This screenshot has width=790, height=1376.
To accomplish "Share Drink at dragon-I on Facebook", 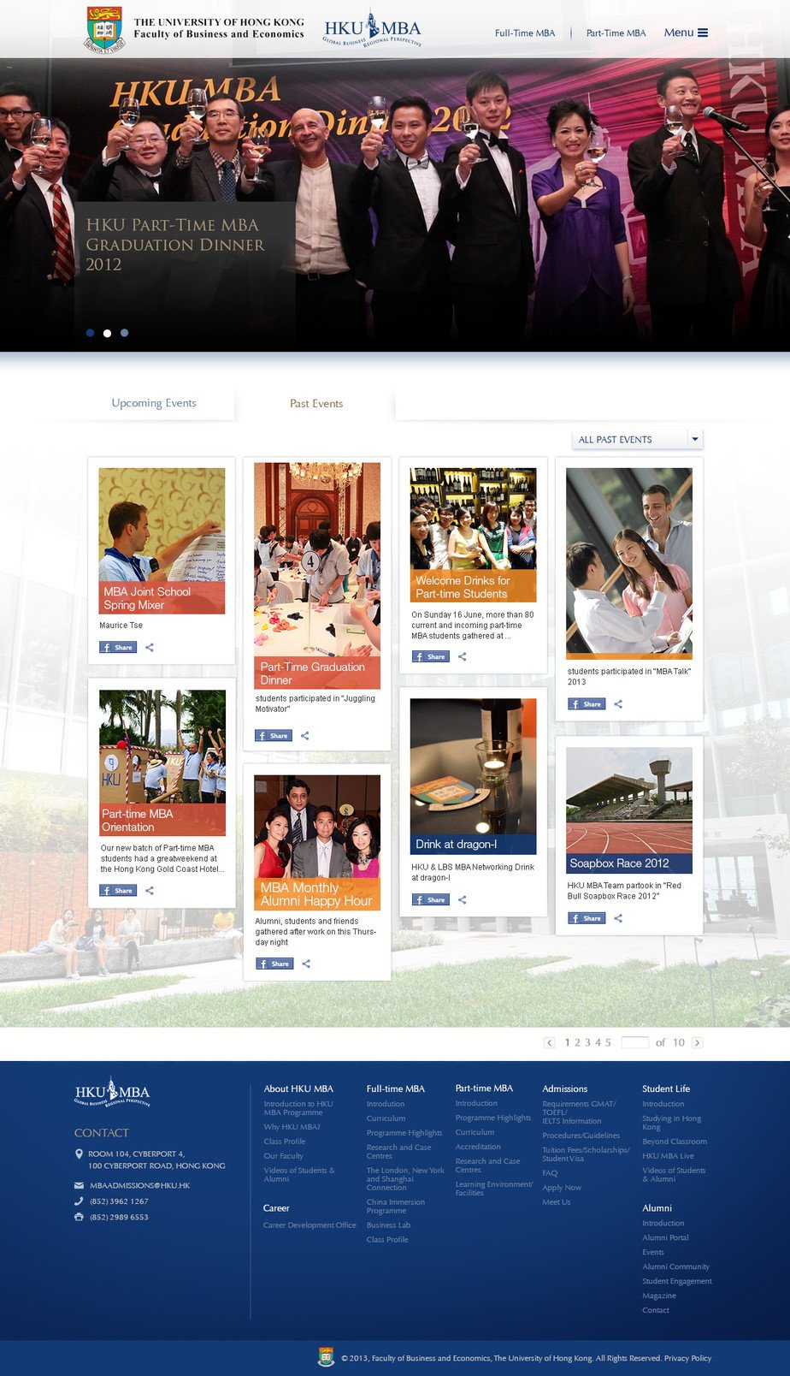I will [431, 900].
